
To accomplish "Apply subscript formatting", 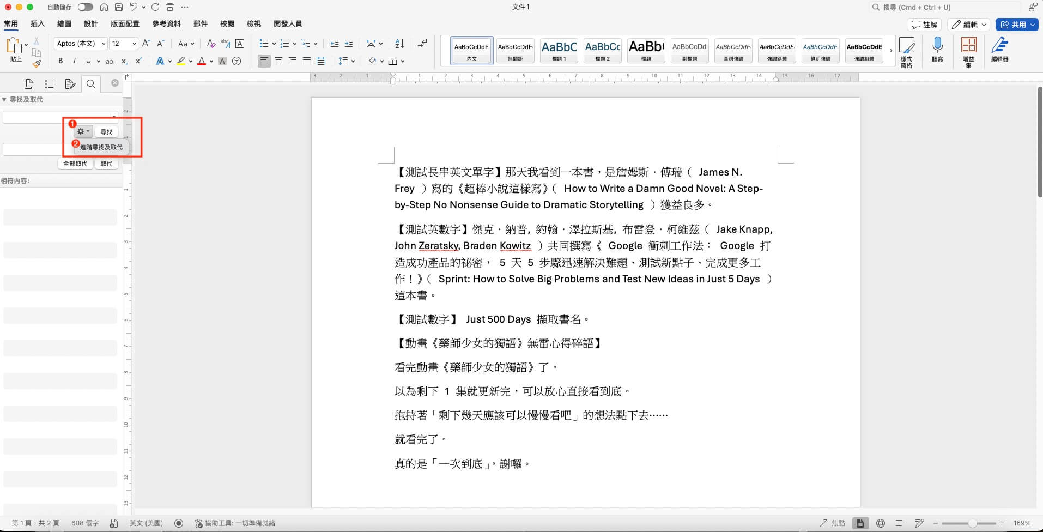I will point(124,61).
